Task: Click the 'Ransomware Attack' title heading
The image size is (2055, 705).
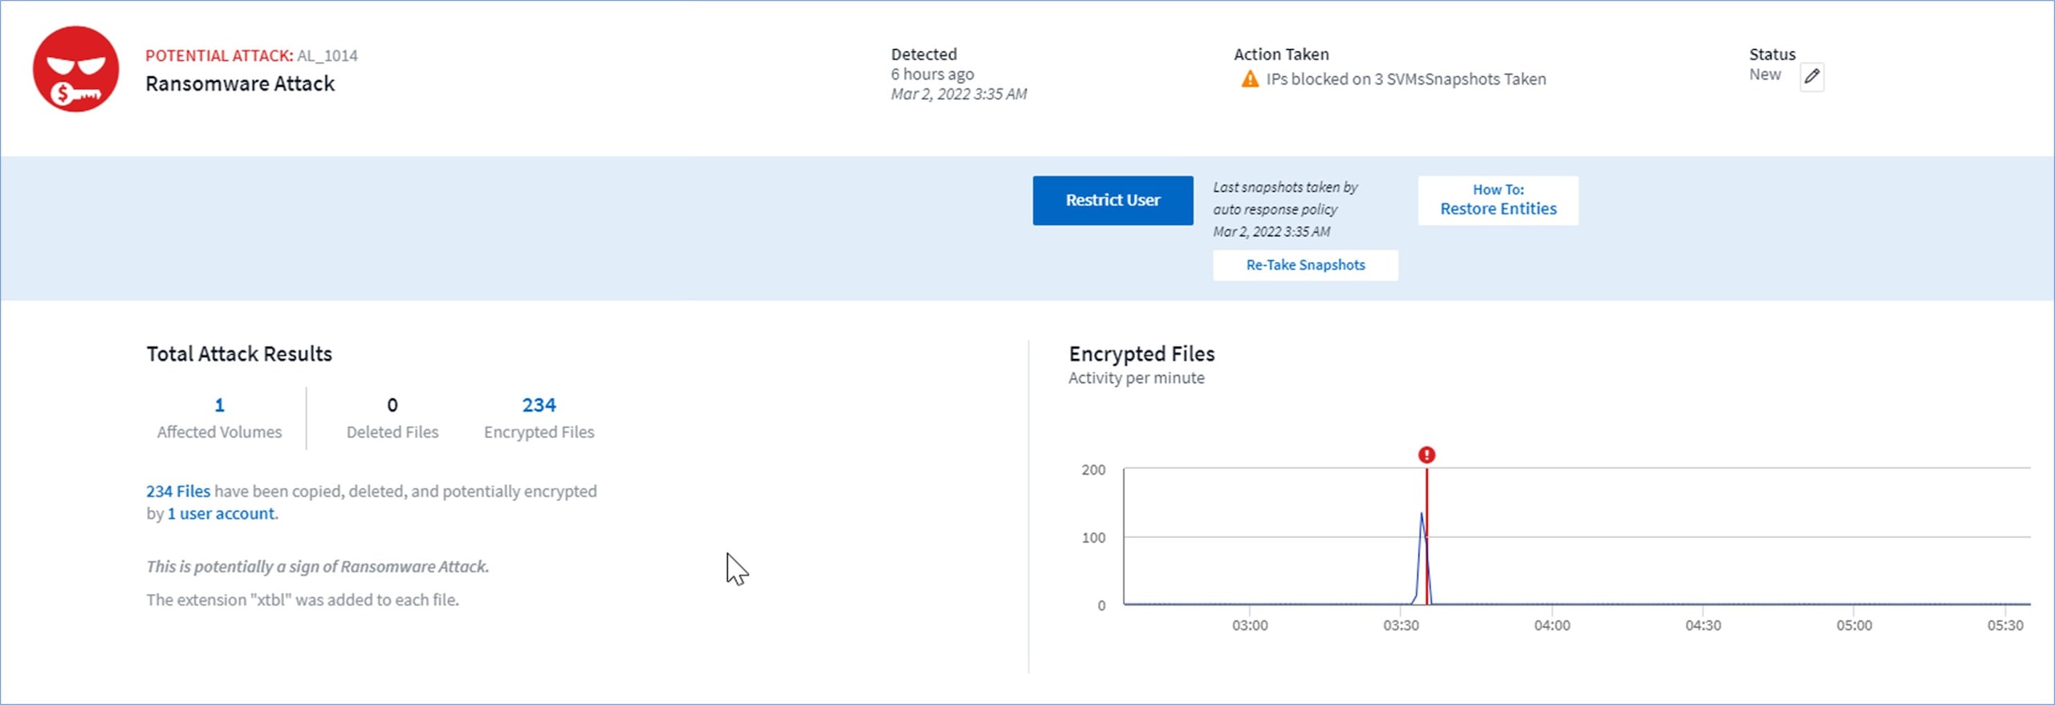Action: [240, 84]
